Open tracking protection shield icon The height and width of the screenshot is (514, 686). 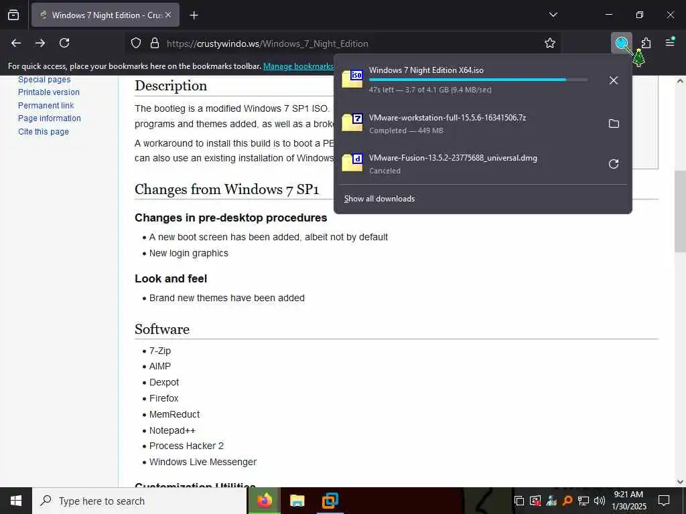point(136,44)
